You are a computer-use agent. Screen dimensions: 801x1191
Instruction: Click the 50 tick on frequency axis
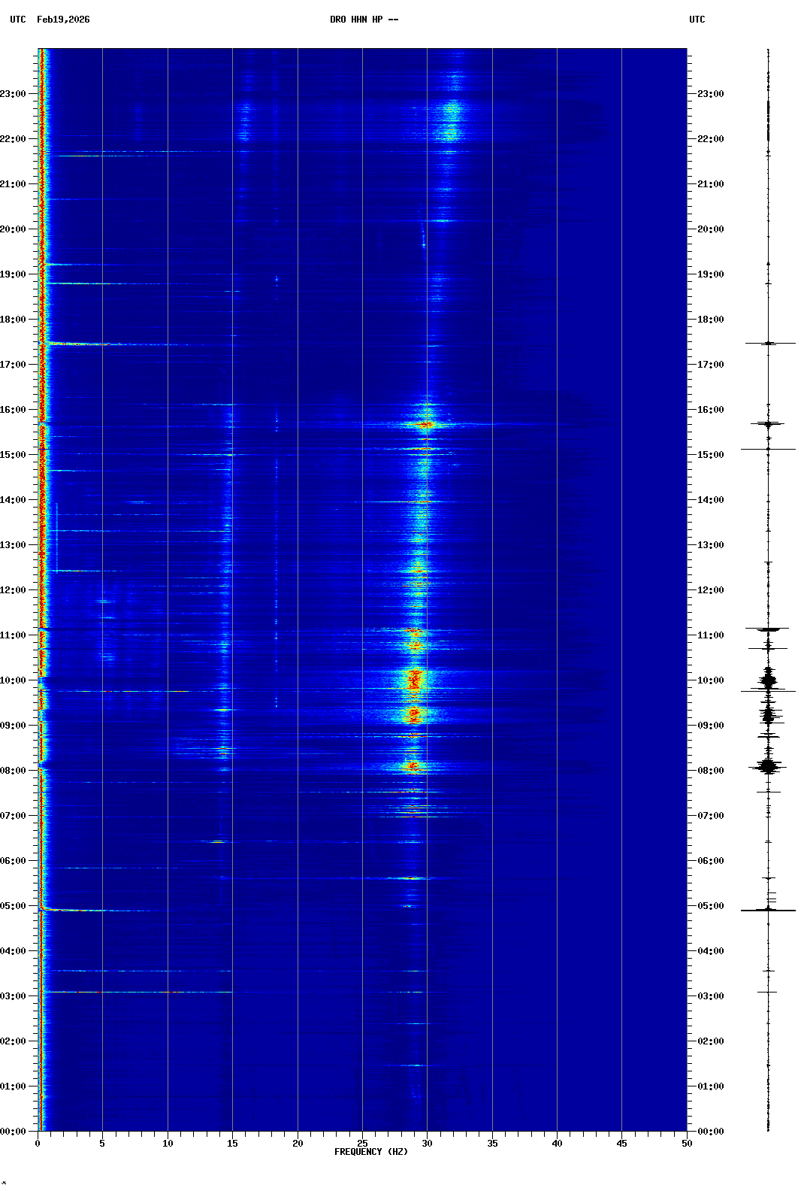pos(686,1144)
